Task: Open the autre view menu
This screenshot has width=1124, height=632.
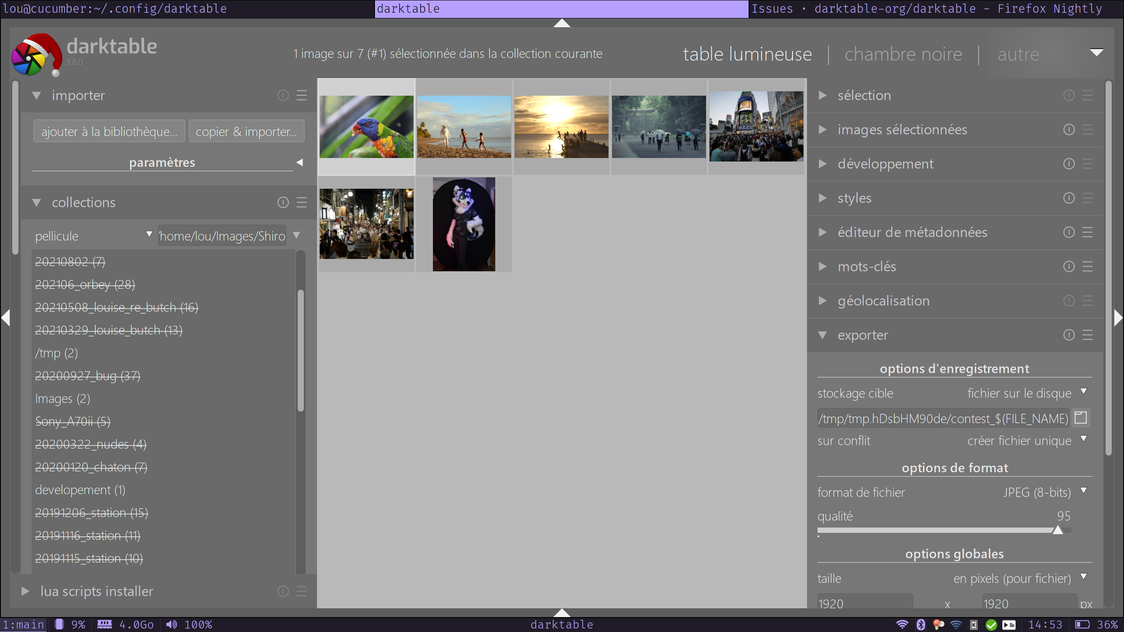Action: (x=1096, y=53)
